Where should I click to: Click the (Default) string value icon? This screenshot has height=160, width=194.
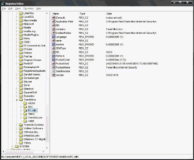(x=53, y=18)
